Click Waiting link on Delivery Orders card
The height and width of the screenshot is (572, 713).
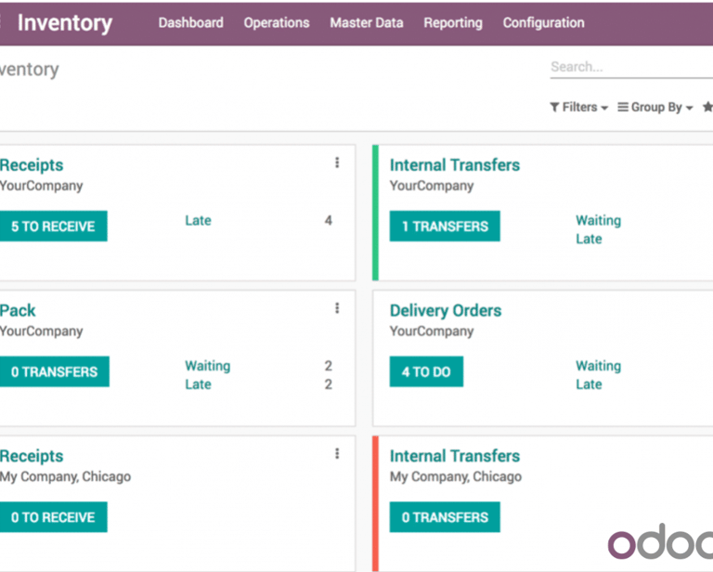click(599, 366)
